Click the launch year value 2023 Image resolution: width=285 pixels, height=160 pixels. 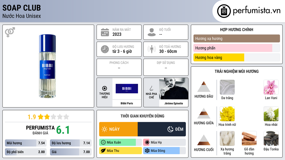point(117,34)
